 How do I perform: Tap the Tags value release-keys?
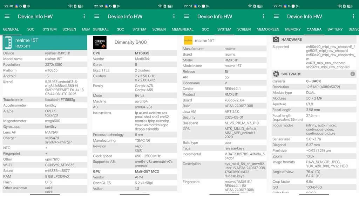coord(235,148)
